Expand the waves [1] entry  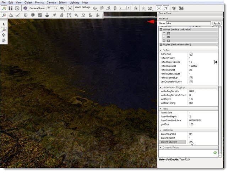pyautogui.click(x=164, y=37)
